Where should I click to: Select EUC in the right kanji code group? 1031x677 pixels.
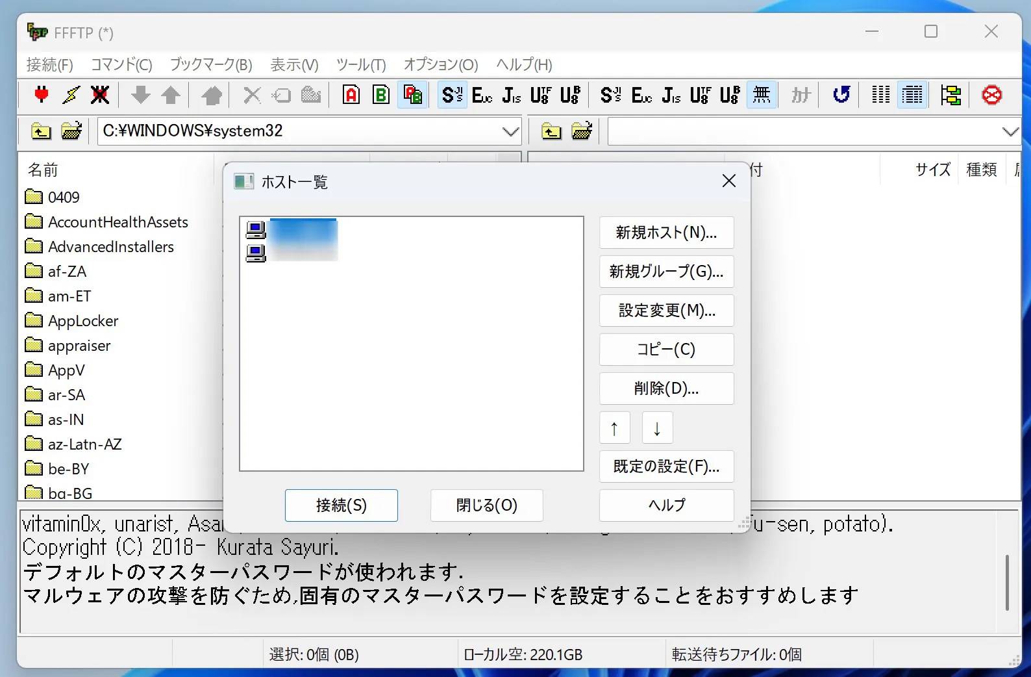[641, 95]
